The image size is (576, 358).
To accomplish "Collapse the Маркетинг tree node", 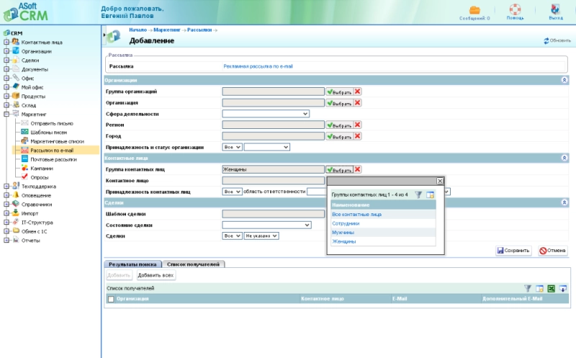I will tap(6, 114).
